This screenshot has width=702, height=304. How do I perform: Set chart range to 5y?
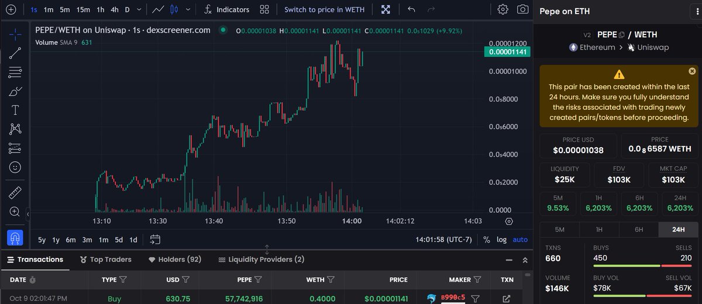42,240
